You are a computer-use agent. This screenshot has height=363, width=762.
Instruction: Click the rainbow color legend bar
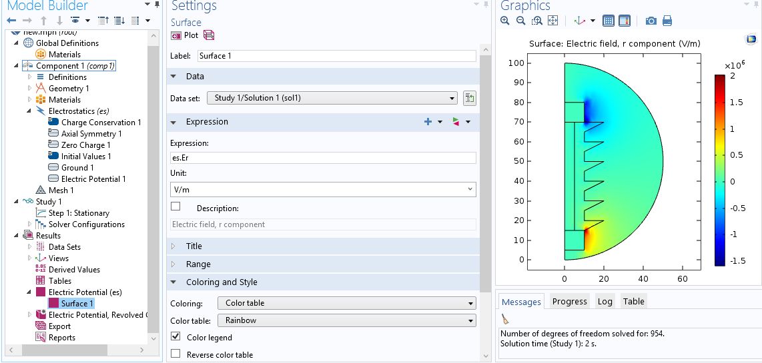[x=719, y=170]
